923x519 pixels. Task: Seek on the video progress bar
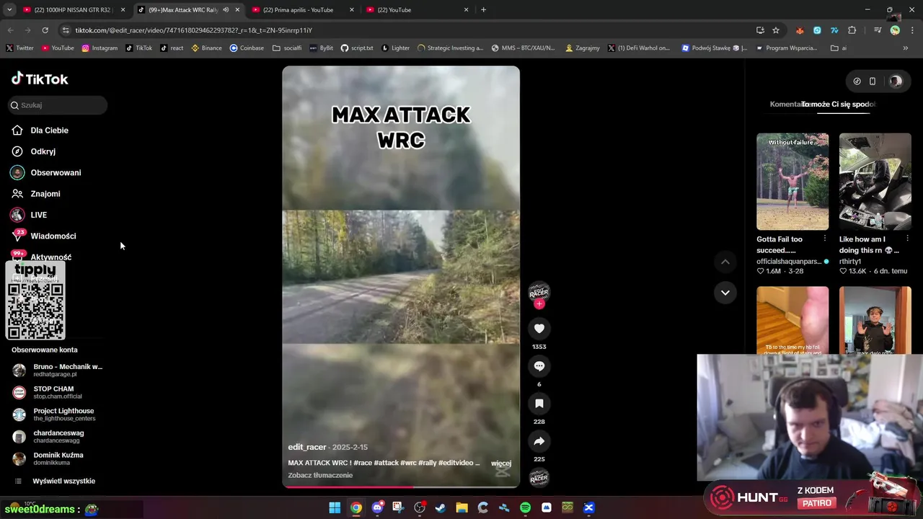401,487
